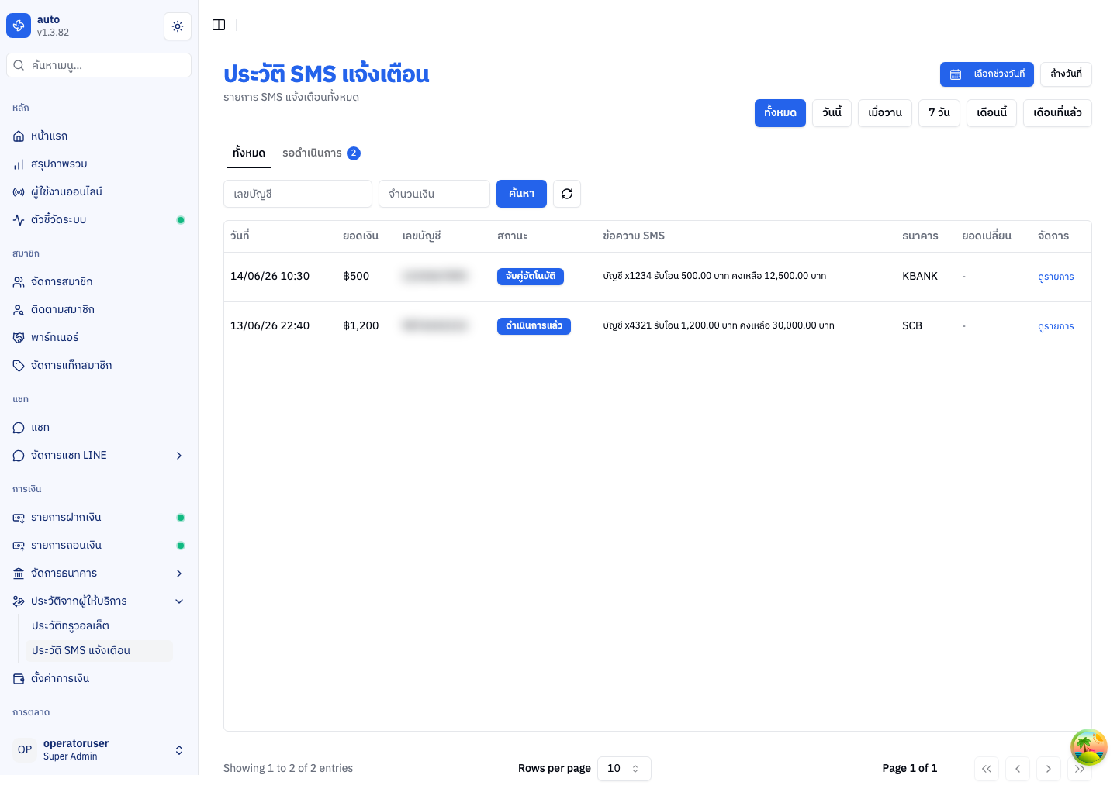The width and height of the screenshot is (1117, 806).
Task: Click the ล้างวันที่ button
Action: 1066,74
